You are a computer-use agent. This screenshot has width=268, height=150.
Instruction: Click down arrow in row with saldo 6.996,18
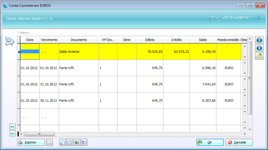click(245, 73)
